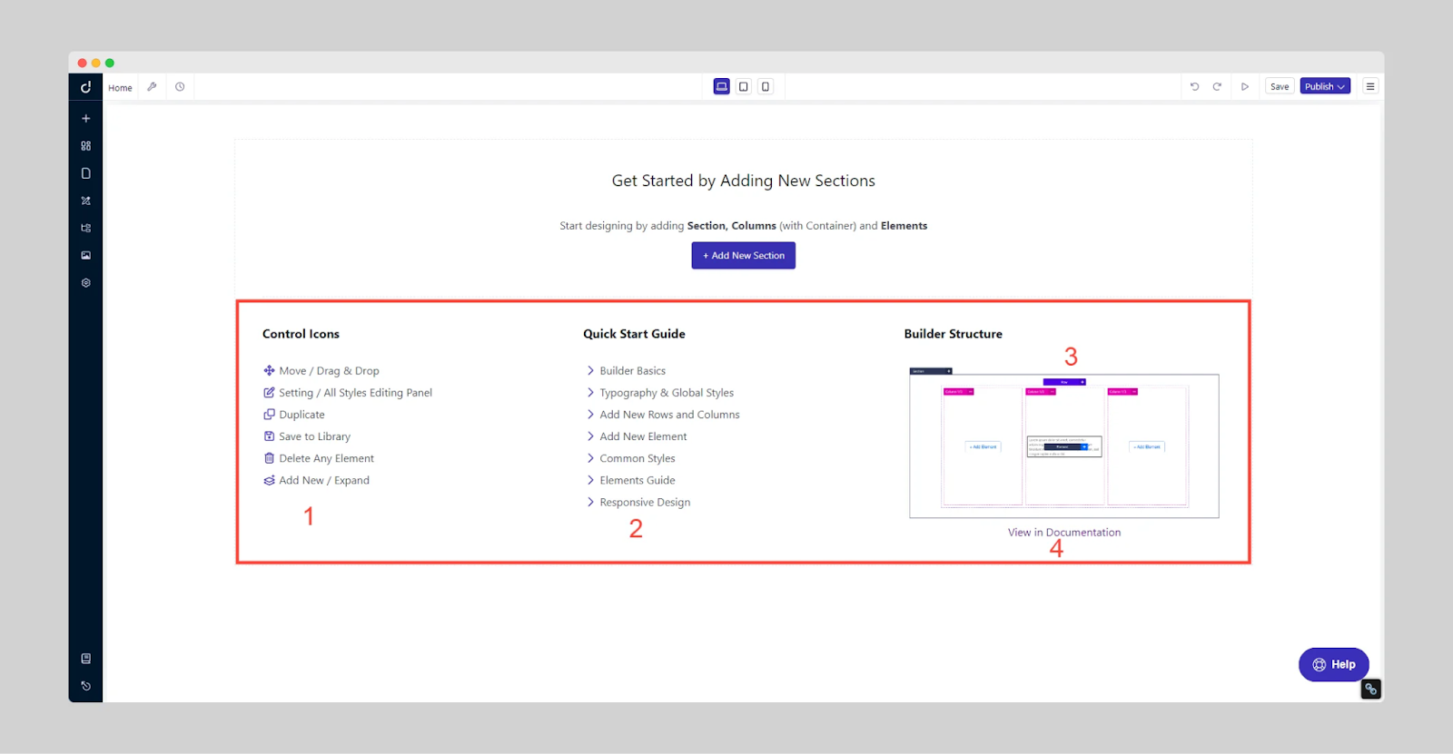Click the redo arrow

pos(1217,86)
